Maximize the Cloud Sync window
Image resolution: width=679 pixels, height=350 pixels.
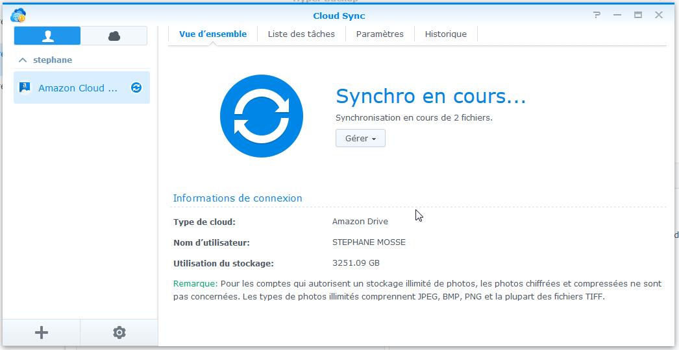(x=638, y=15)
